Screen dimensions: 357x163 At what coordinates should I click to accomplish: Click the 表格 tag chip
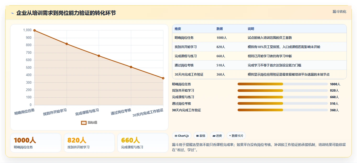(201, 136)
